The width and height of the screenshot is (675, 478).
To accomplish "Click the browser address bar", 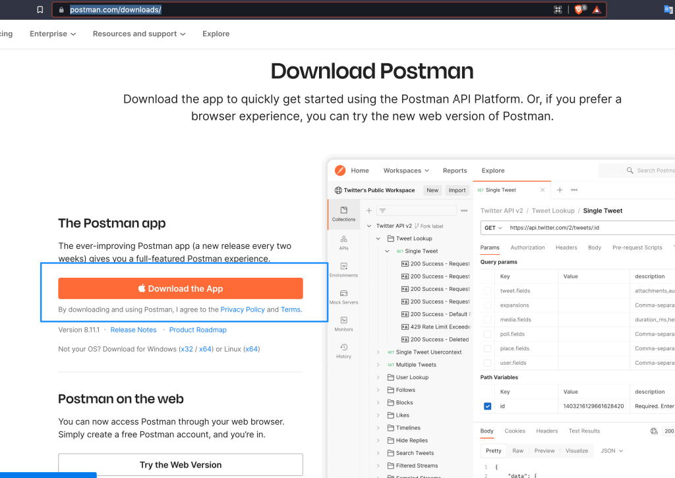I will click(330, 9).
